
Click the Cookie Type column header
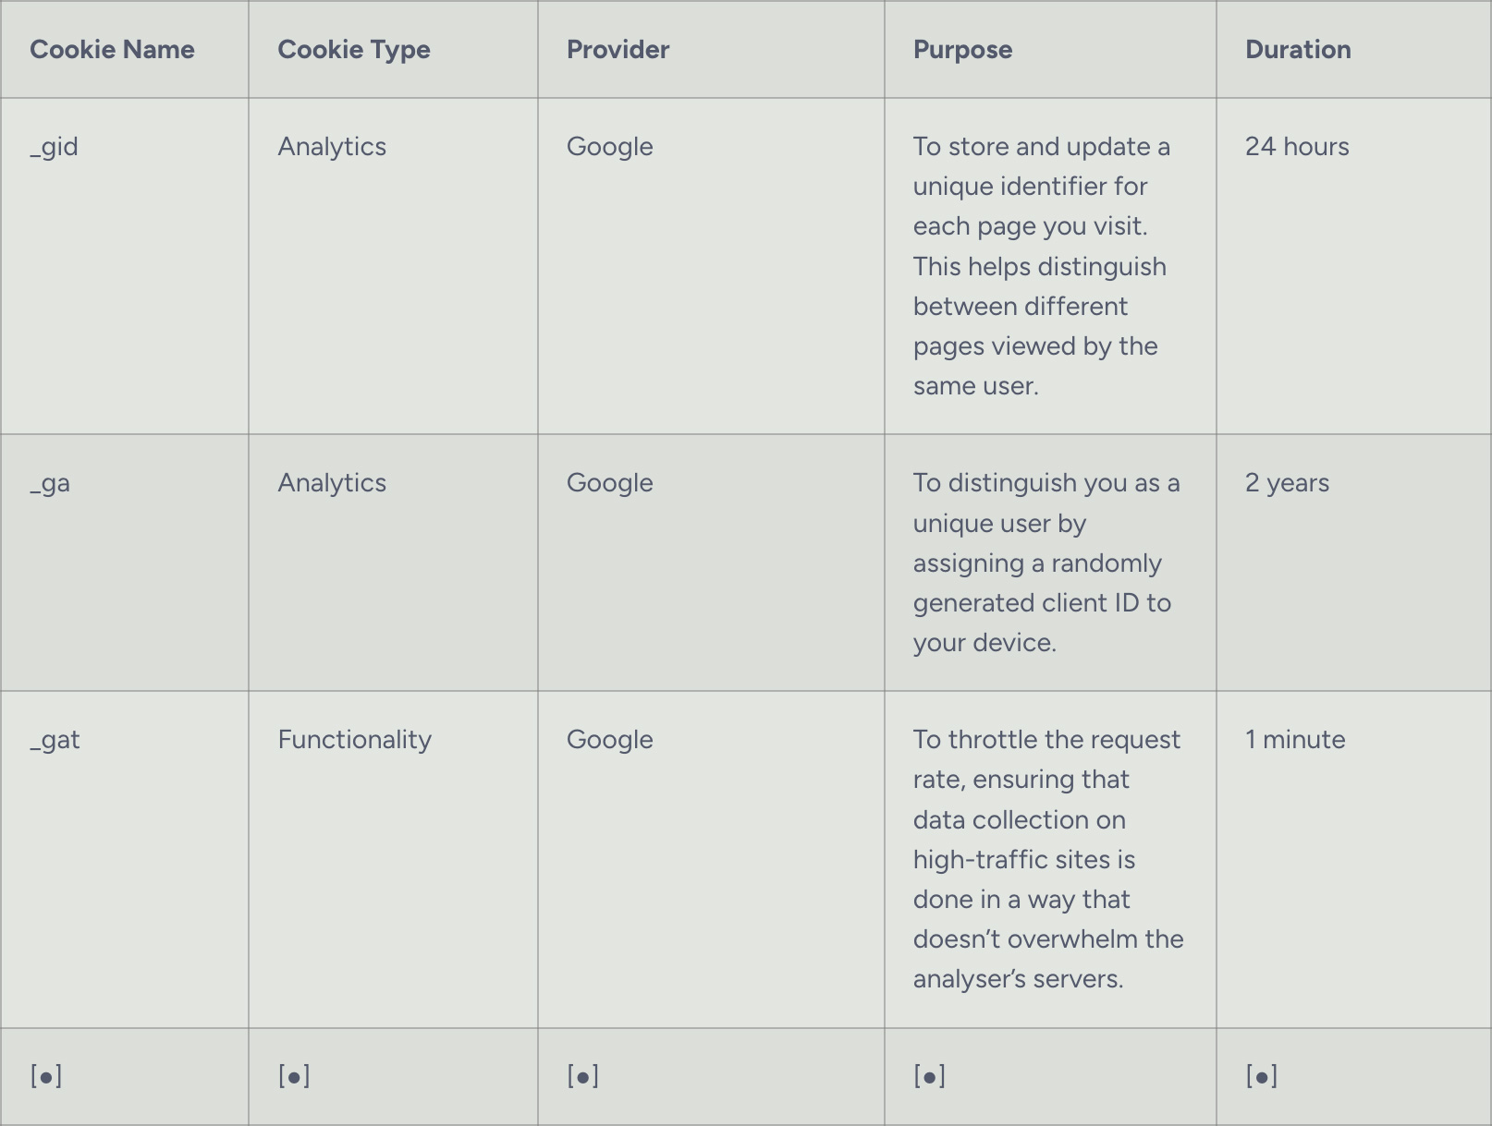click(x=354, y=50)
